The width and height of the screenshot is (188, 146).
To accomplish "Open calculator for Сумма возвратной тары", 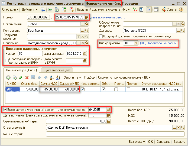I will click(x=109, y=122).
